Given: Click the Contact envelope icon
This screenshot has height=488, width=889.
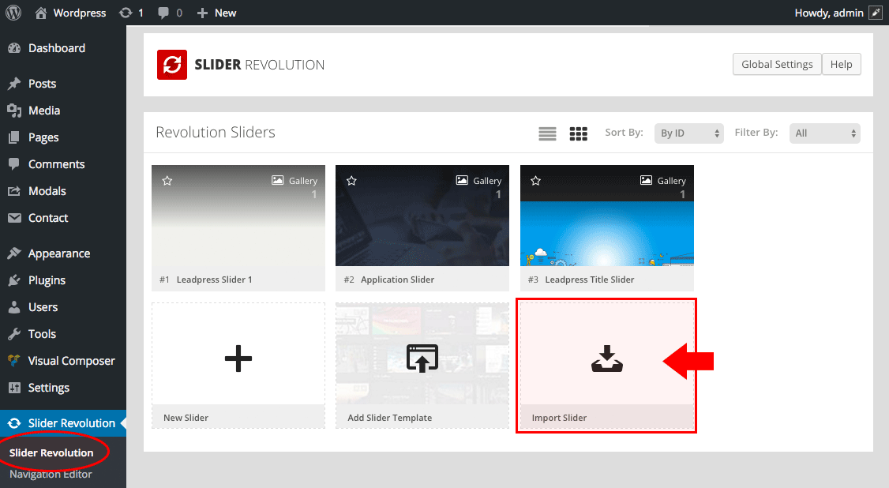Looking at the screenshot, I should (14, 218).
